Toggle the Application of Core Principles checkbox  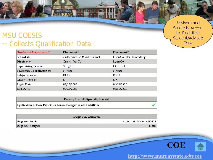(154, 105)
